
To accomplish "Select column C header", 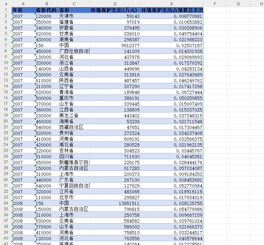I will [74, 4].
